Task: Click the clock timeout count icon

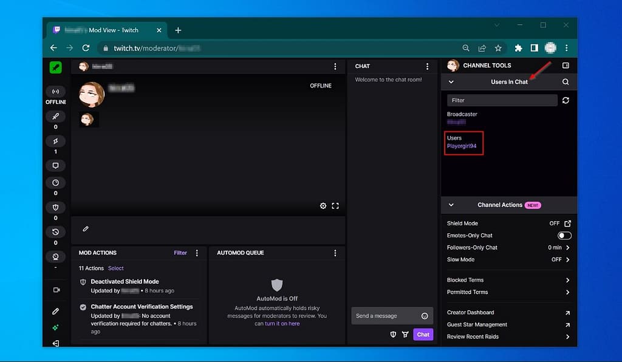Action: pos(55,183)
